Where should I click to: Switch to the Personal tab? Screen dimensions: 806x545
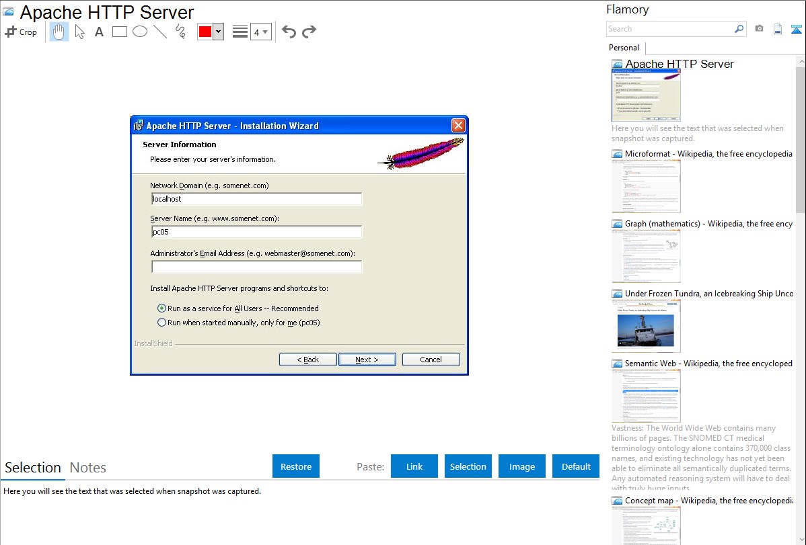coord(624,48)
